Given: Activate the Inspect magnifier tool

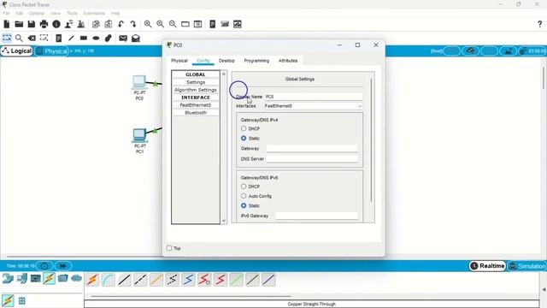Looking at the screenshot, I should tap(19, 38).
